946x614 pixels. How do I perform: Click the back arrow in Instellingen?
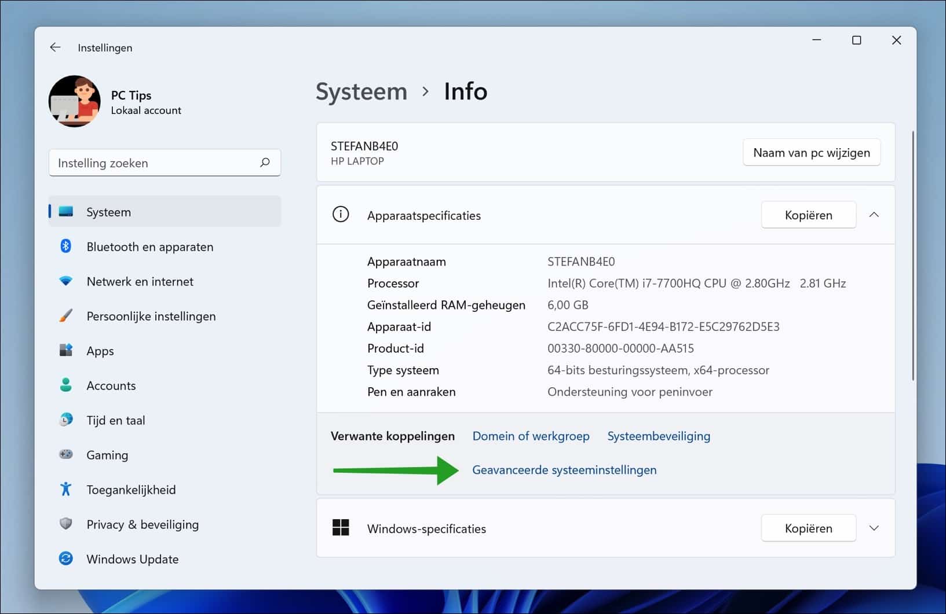tap(55, 47)
